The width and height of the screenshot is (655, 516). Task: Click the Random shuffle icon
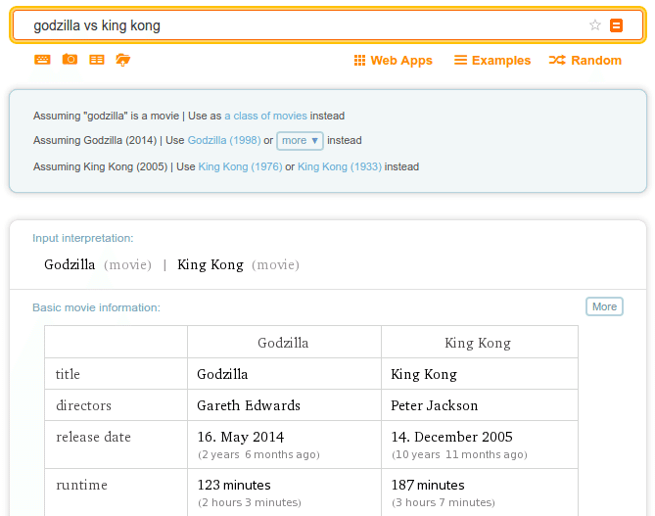557,60
